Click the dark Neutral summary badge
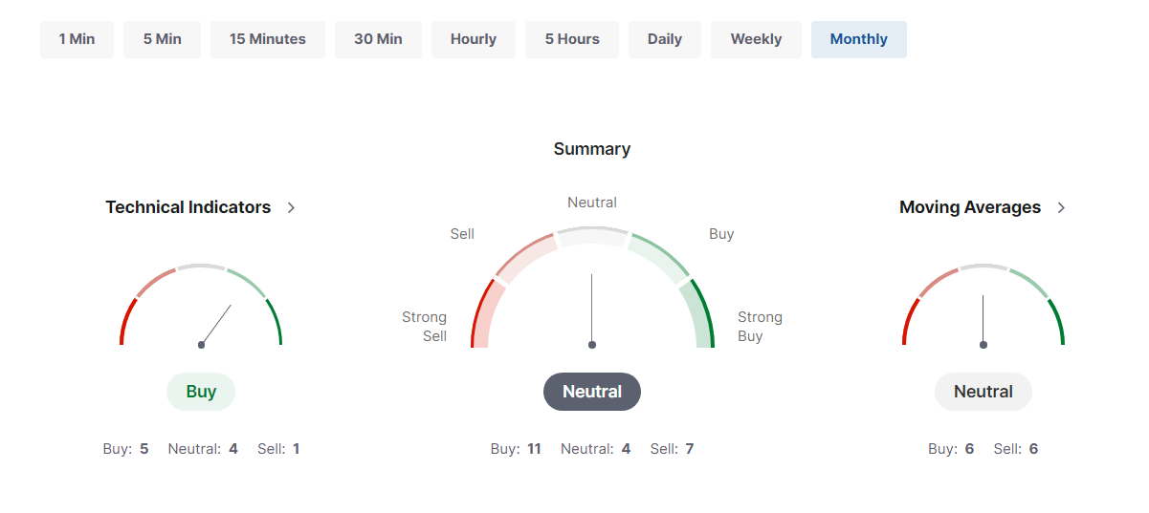Image resolution: width=1149 pixels, height=513 pixels. pyautogui.click(x=592, y=392)
